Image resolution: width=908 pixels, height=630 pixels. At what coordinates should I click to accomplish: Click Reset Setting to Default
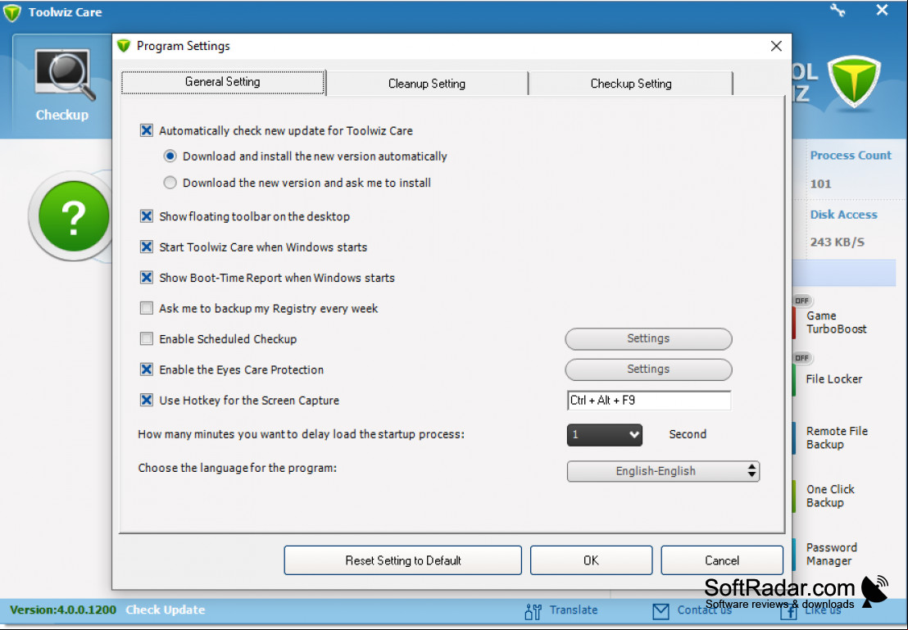tap(403, 560)
